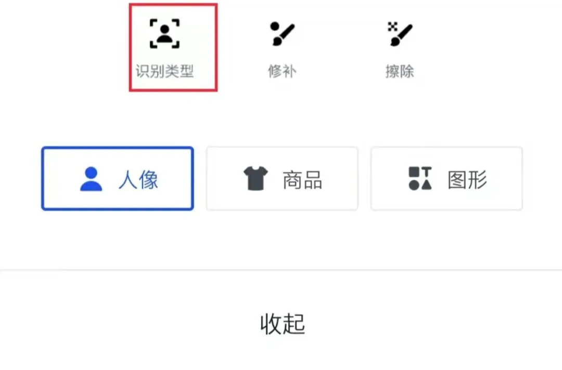
Task: Choose the 修补 repair brush icon
Action: coord(282,34)
